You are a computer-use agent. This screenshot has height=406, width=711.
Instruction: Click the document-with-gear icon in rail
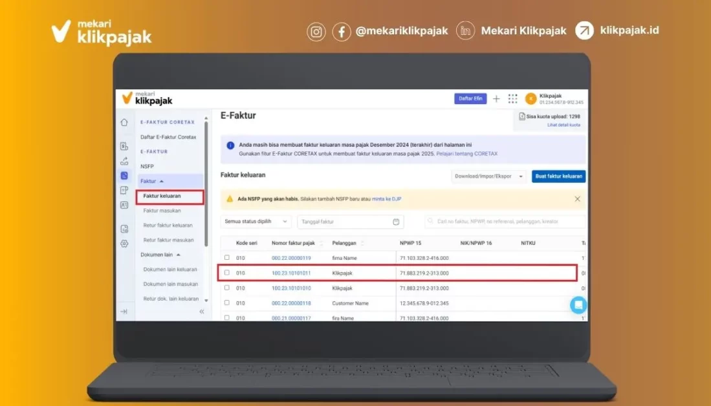124,229
